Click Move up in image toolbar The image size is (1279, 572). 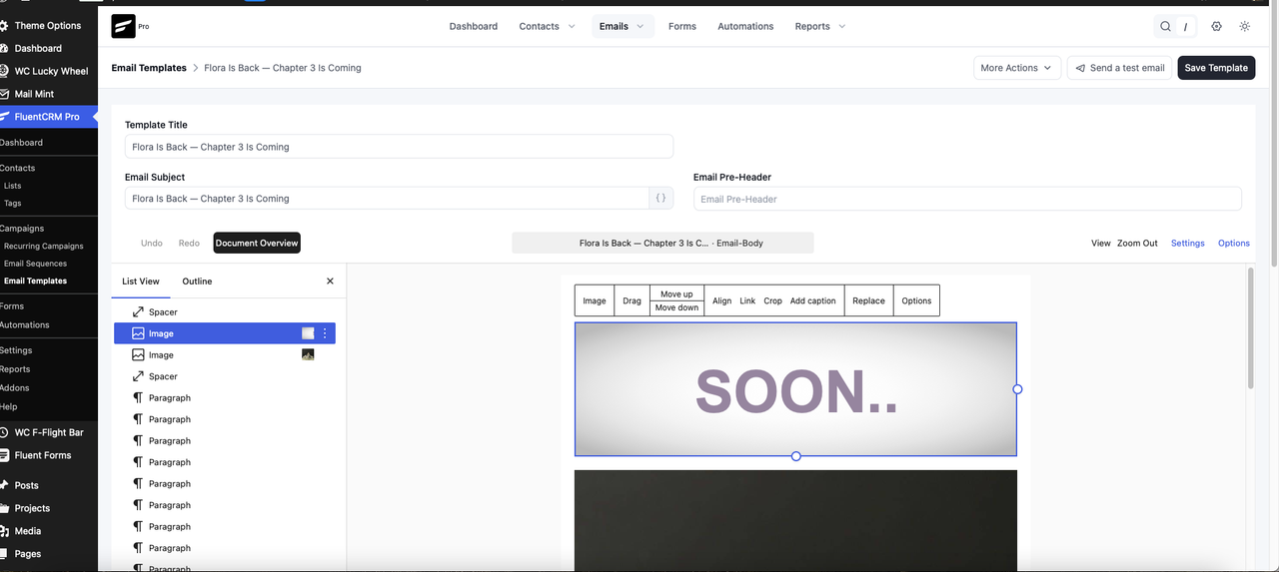point(676,293)
